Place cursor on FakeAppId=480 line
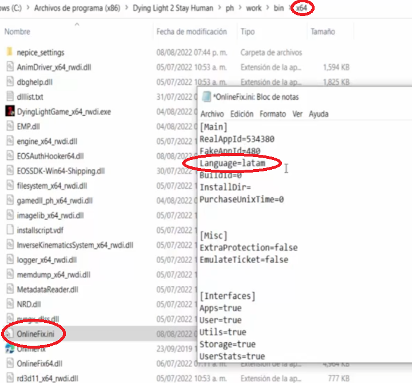 pyautogui.click(x=230, y=151)
